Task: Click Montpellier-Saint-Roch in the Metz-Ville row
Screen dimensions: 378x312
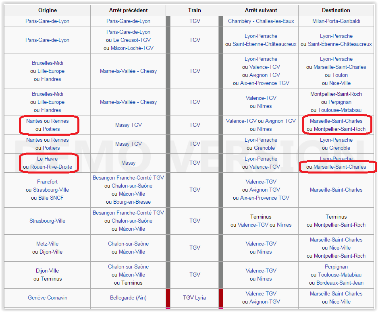Action: 340,256
